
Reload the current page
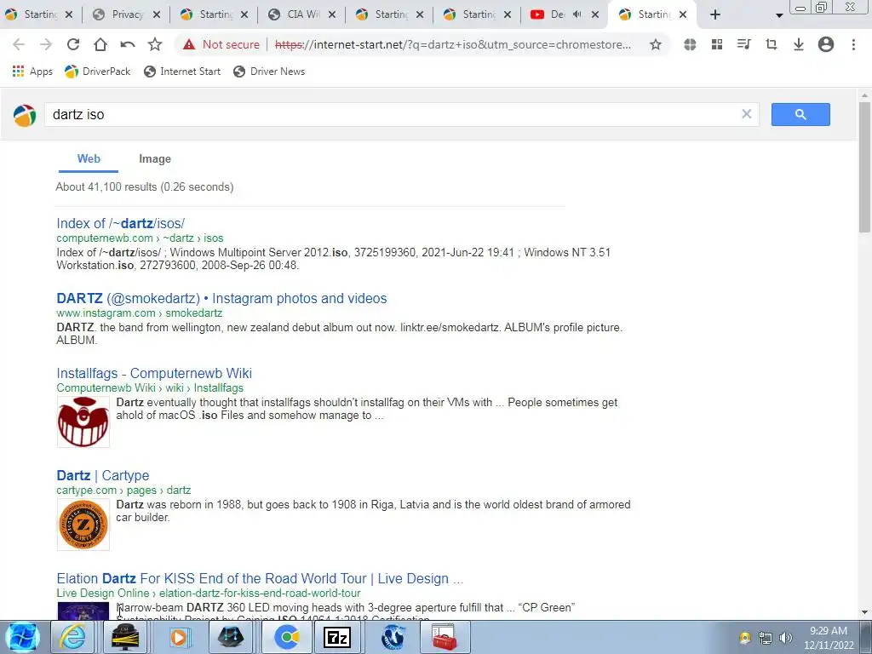(73, 44)
